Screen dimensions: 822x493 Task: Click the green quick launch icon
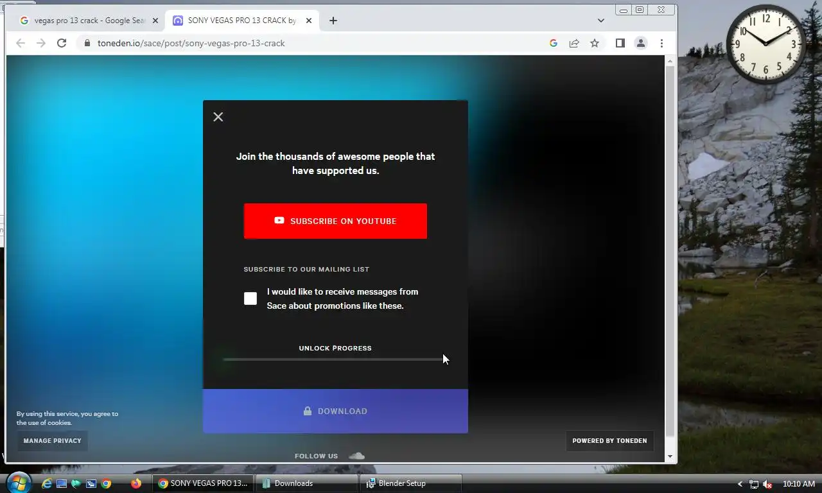76,483
